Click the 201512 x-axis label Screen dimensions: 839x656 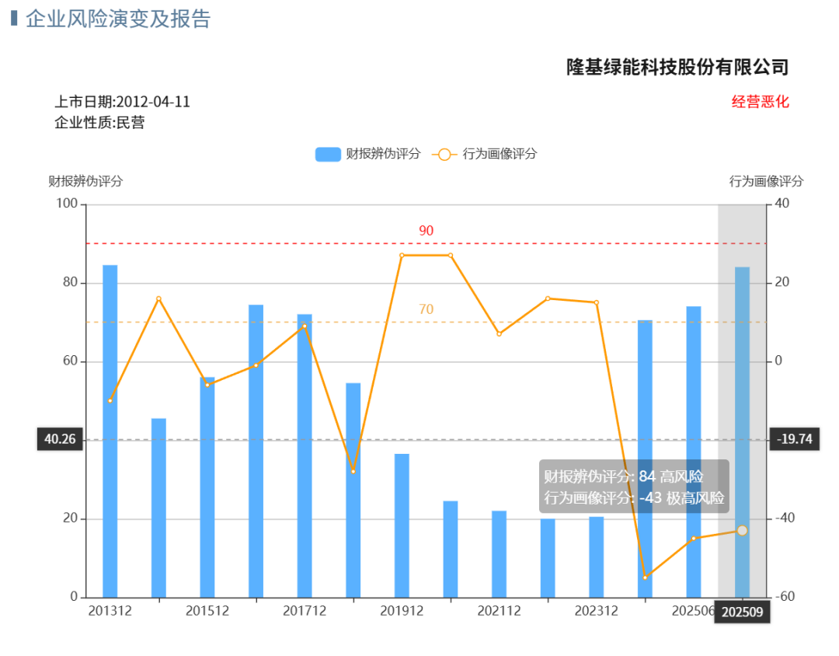(207, 611)
